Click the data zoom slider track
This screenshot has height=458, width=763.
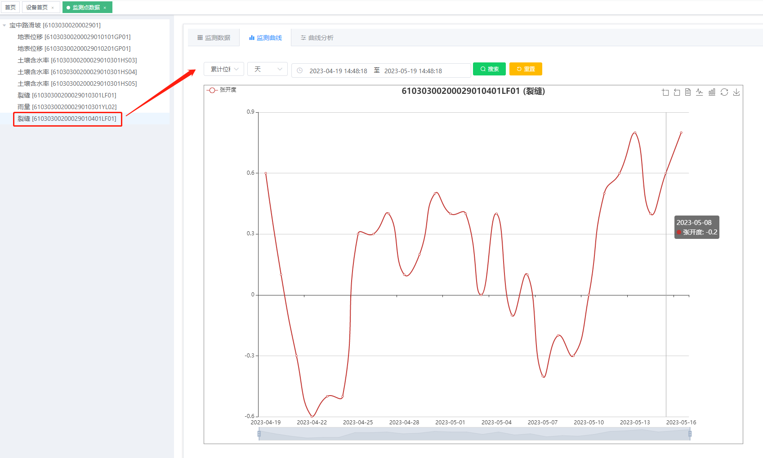coord(474,434)
